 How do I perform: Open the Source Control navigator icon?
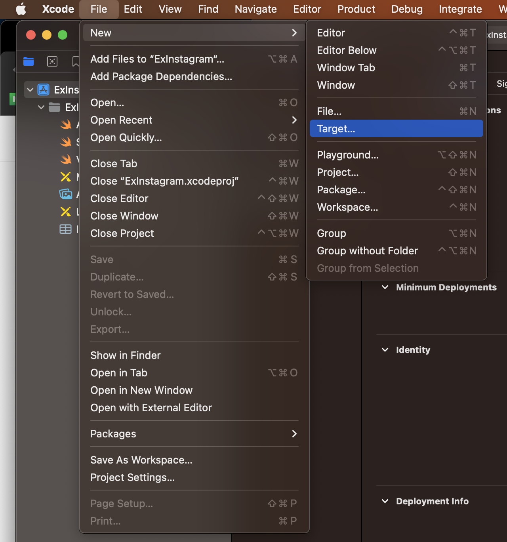coord(52,61)
